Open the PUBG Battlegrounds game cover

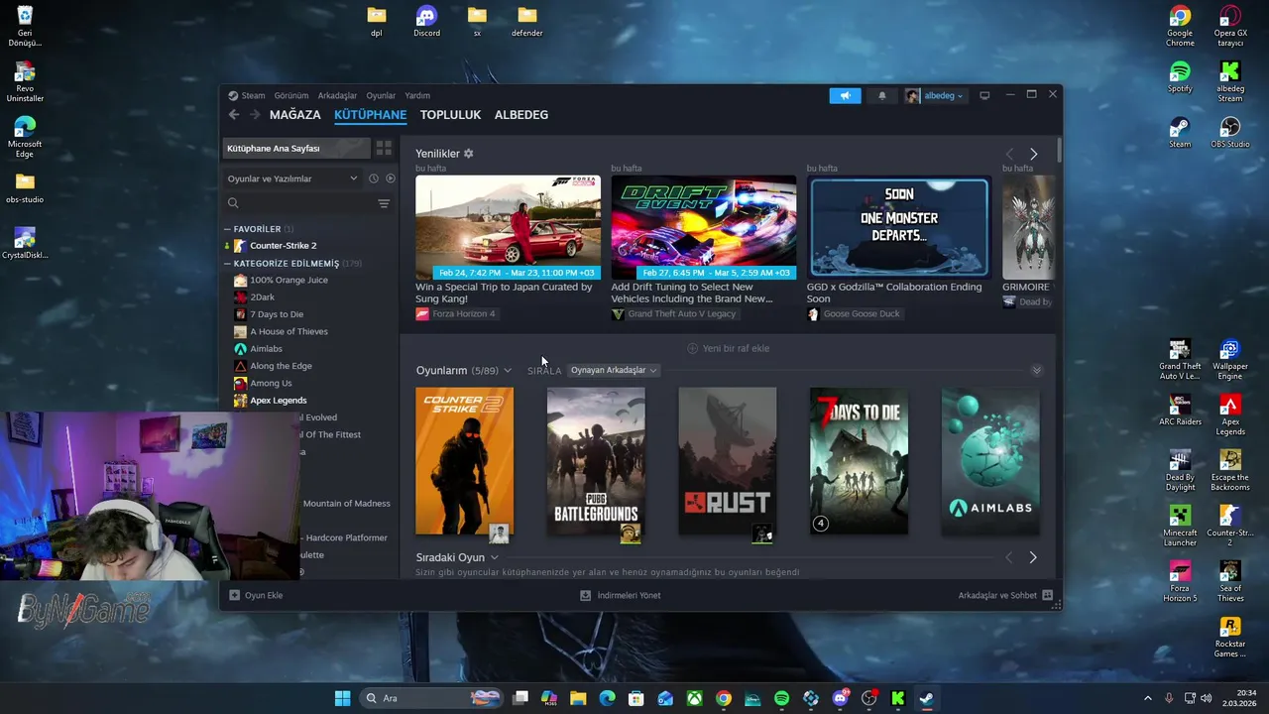[596, 462]
